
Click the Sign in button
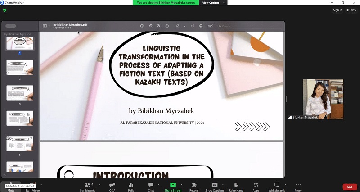[337, 10]
